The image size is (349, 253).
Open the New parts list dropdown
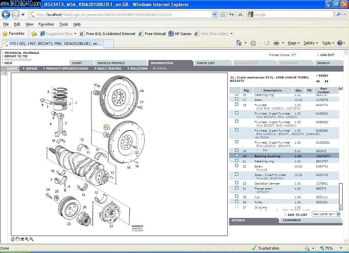(338, 214)
